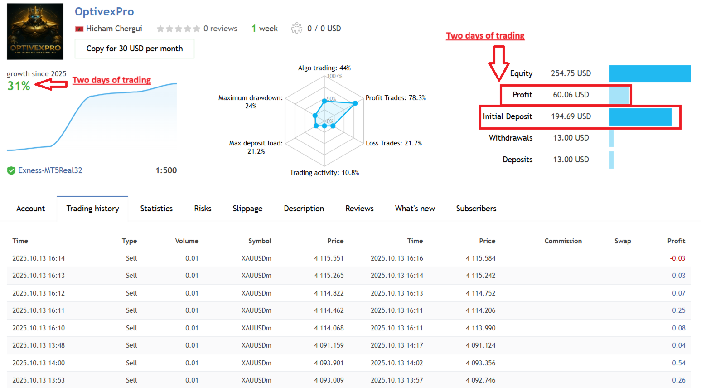The width and height of the screenshot is (701, 388).
Task: Click the blue Initial Deposit bar
Action: (640, 117)
